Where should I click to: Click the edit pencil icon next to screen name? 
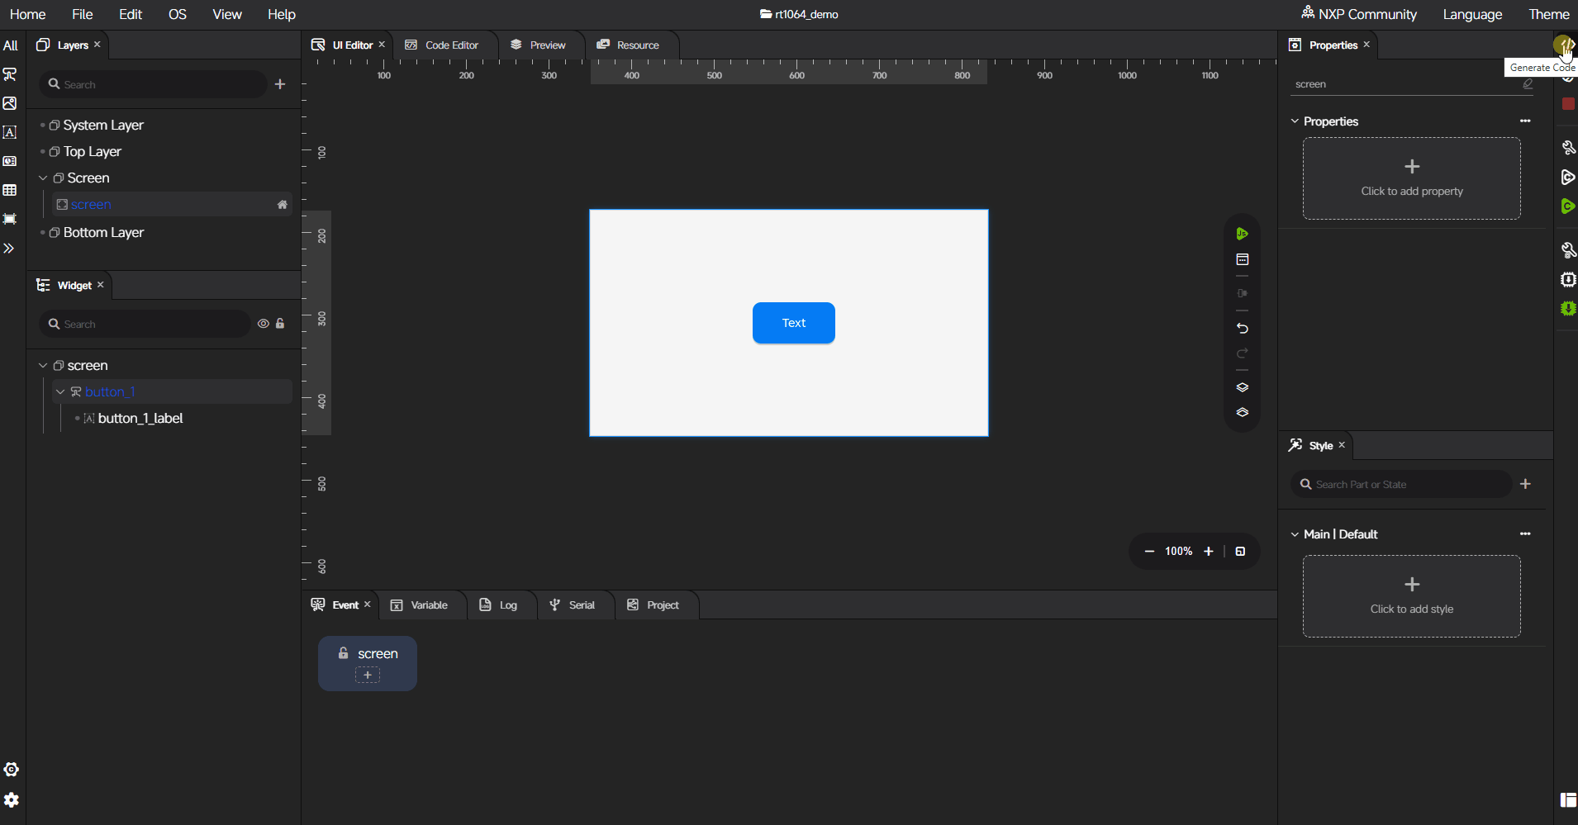click(x=1528, y=84)
